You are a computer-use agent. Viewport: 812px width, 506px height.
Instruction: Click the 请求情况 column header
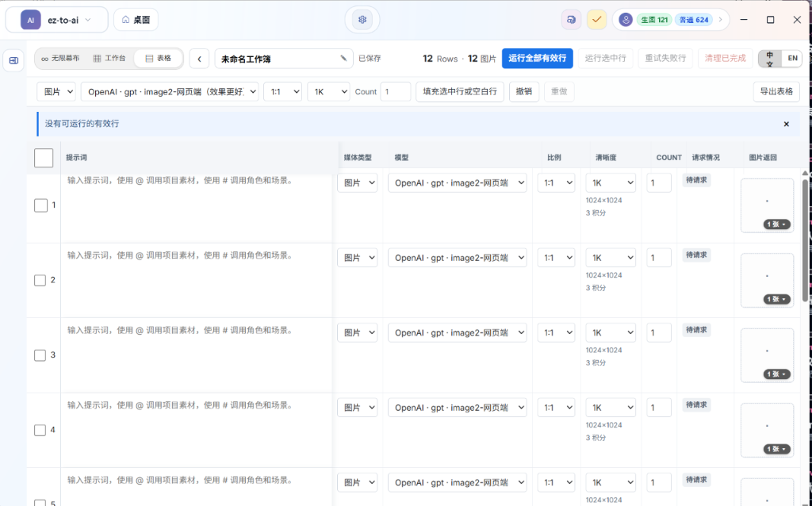pyautogui.click(x=706, y=158)
